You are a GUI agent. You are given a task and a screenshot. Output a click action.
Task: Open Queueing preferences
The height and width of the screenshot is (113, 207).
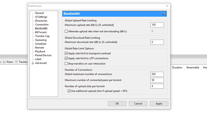[41, 40]
